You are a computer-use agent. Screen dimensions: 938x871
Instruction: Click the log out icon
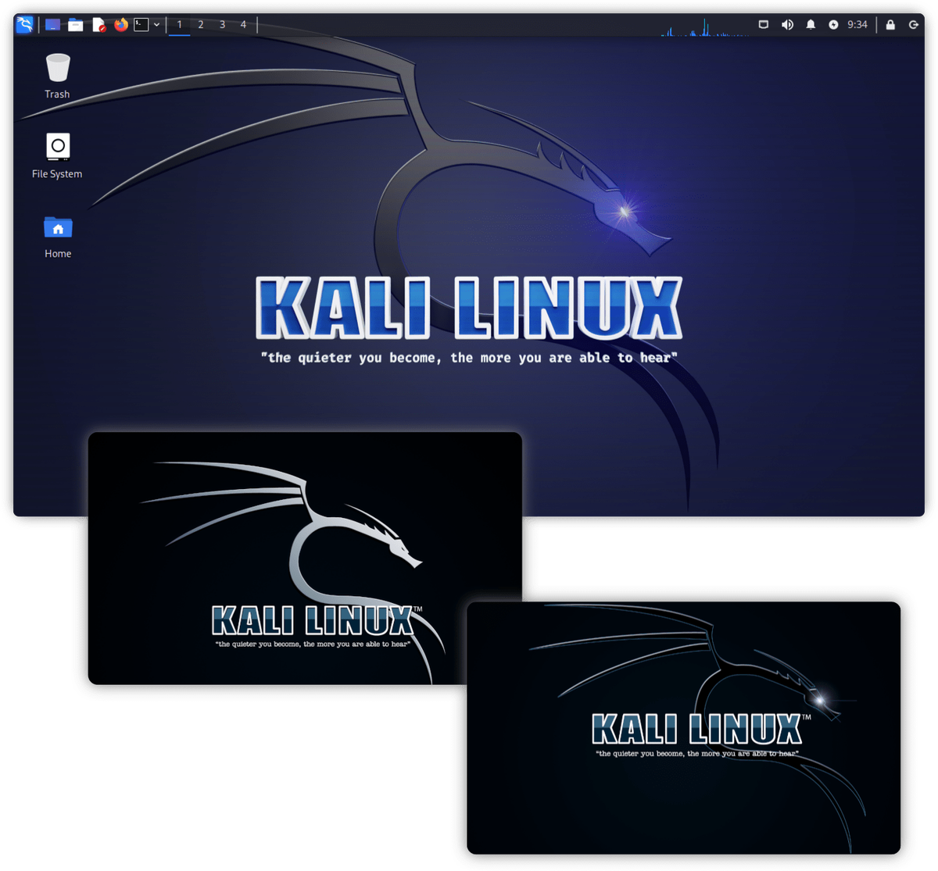pyautogui.click(x=913, y=24)
